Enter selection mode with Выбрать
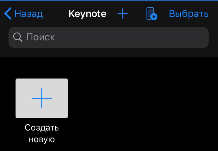 189,14
